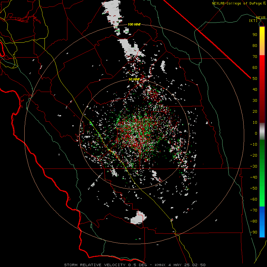This screenshot has height=267, width=267.
Task: Click the -30 value on velocity scale
Action: point(254,166)
